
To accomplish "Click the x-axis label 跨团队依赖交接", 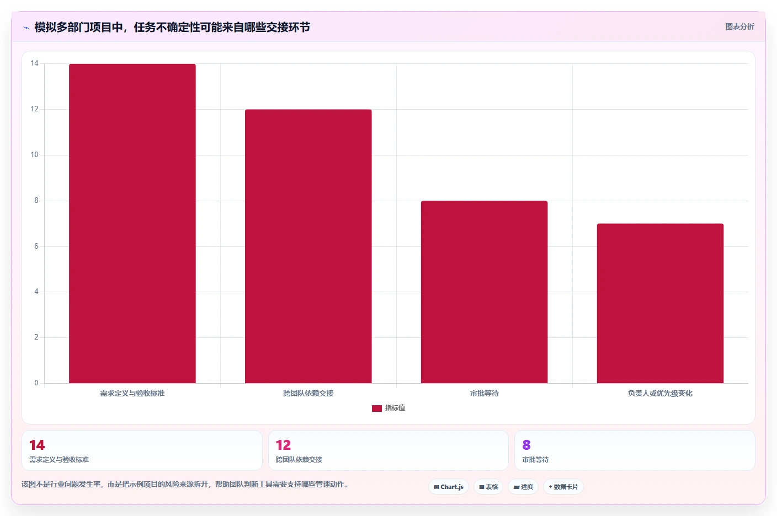I will tap(308, 393).
